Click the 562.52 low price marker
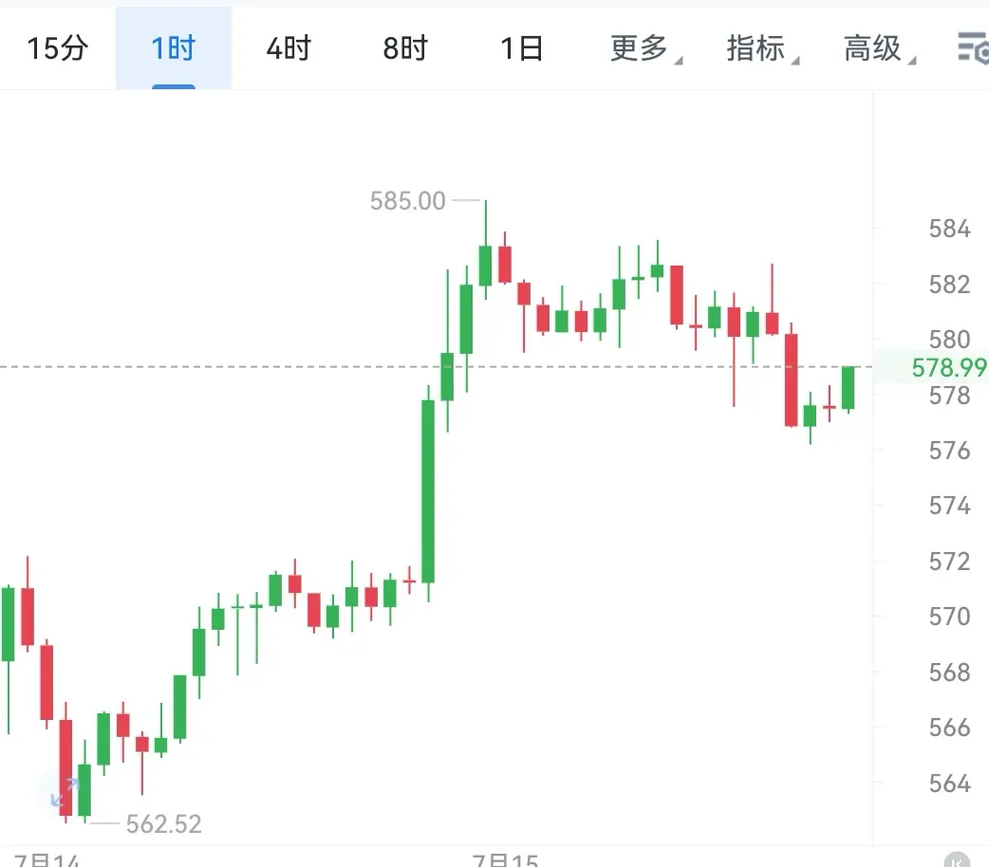The image size is (989, 867). (163, 824)
